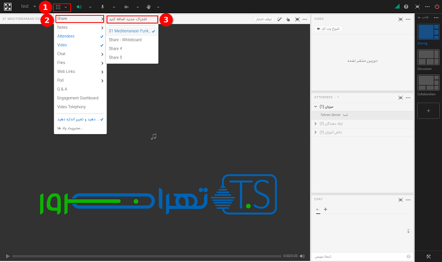Toggle the Attendees pod in the menu

[x=66, y=36]
